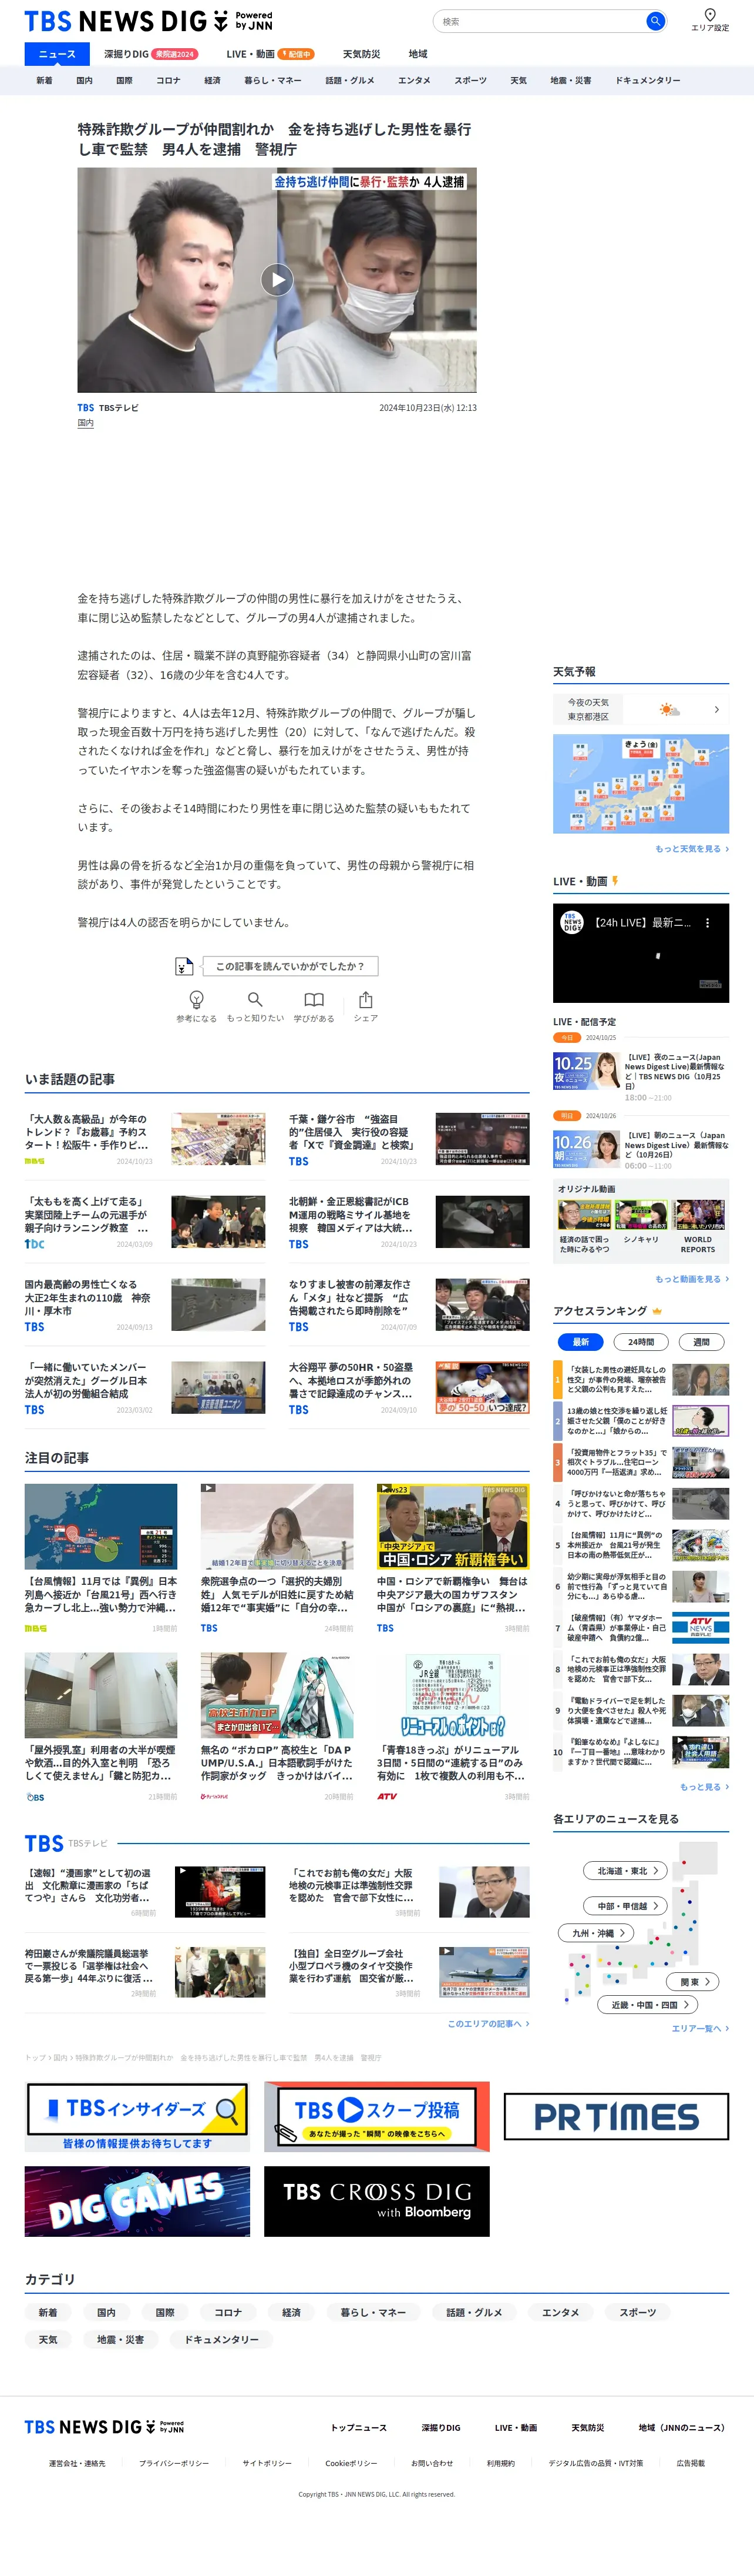The image size is (754, 2576).
Task: Open the 暮らし・マネー category pill near the footer
Action: pos(372,2312)
